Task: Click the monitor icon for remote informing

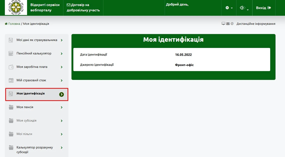Action: (223, 24)
